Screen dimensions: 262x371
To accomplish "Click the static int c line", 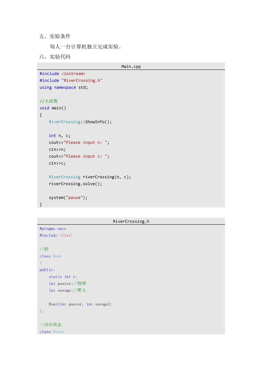I will coord(63,277).
